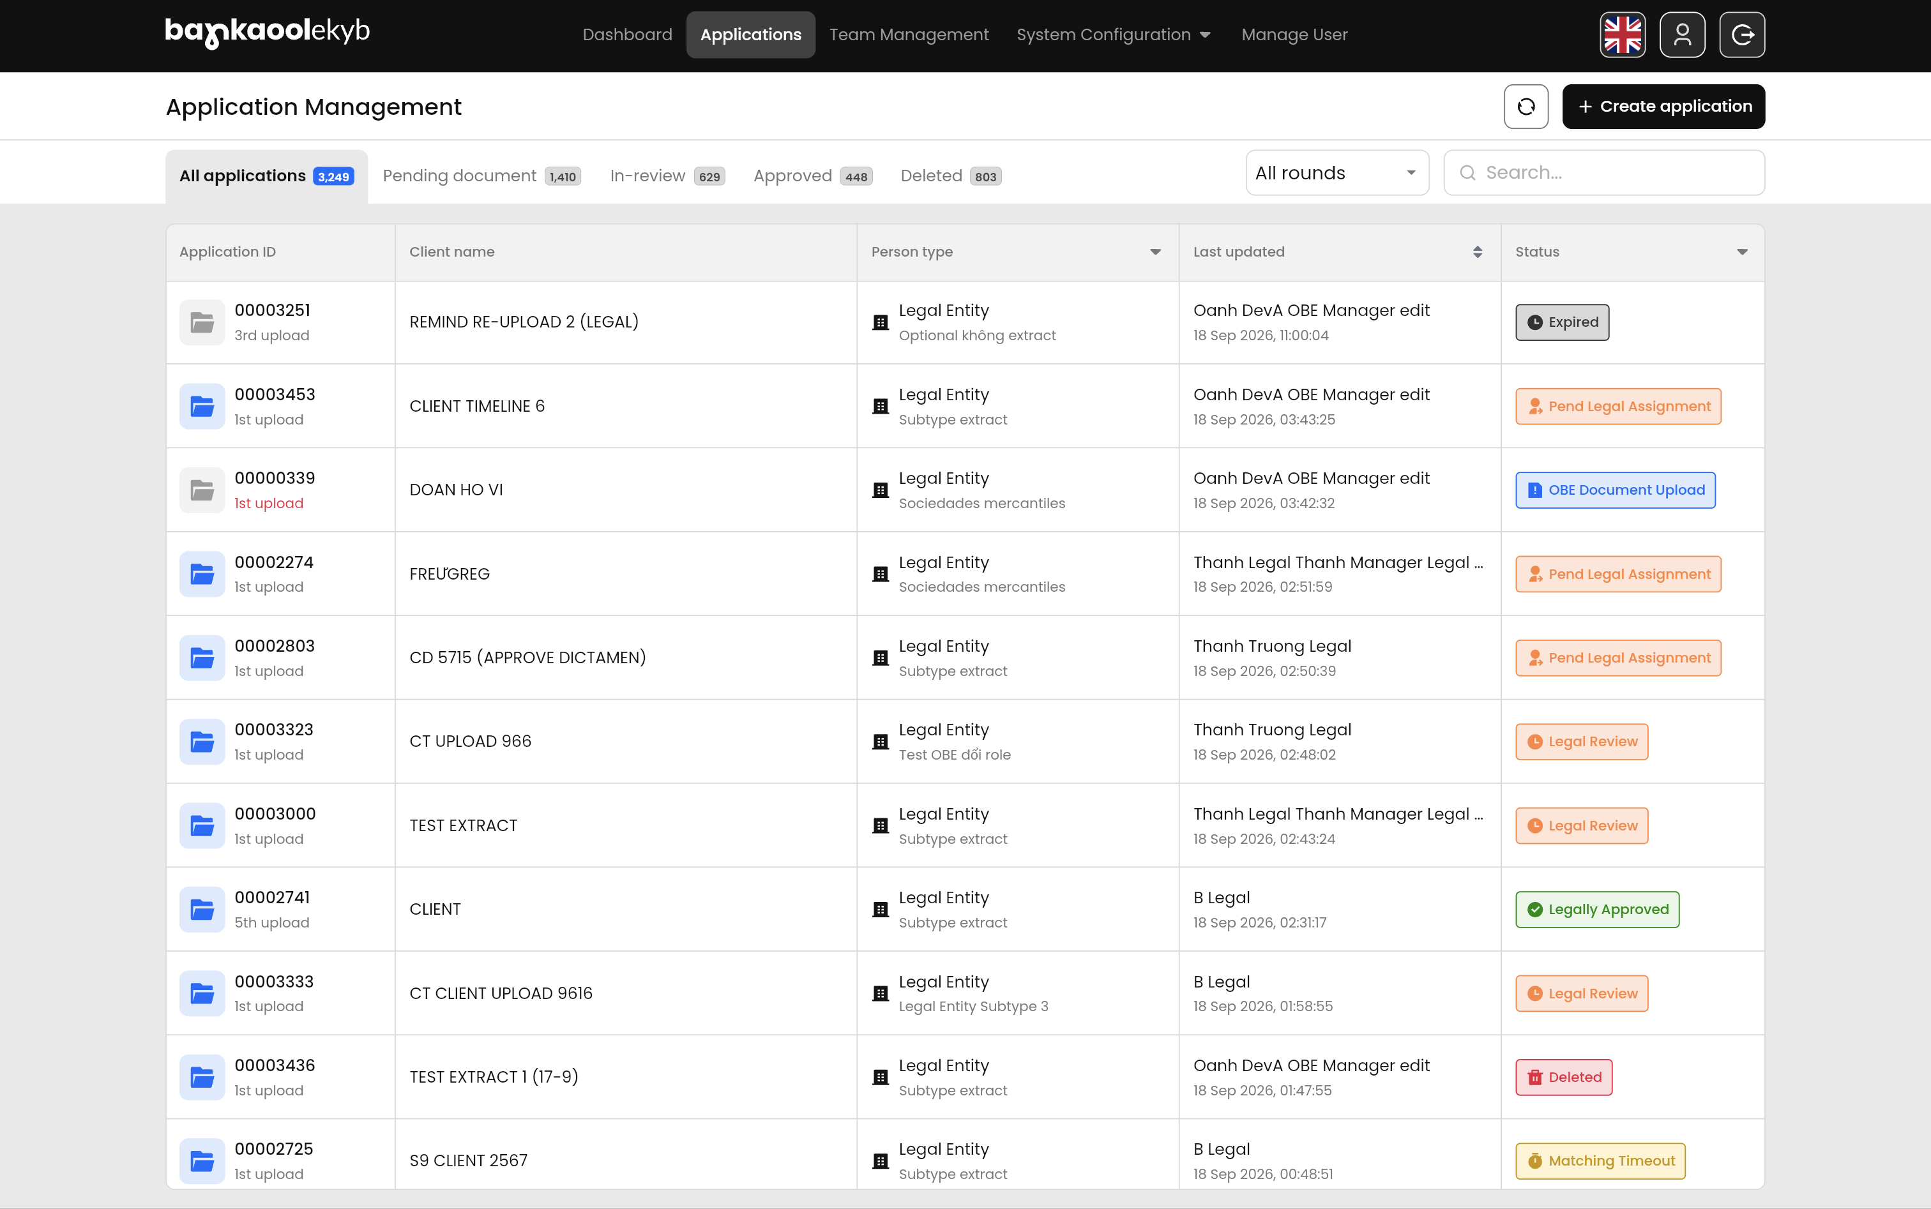This screenshot has width=1931, height=1209.
Task: Click the Create application button
Action: point(1663,107)
